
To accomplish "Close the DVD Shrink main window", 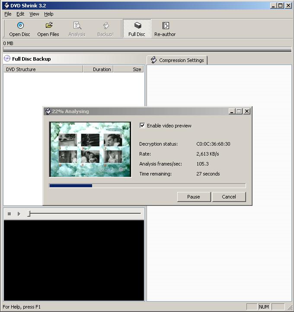I will click(x=288, y=6).
